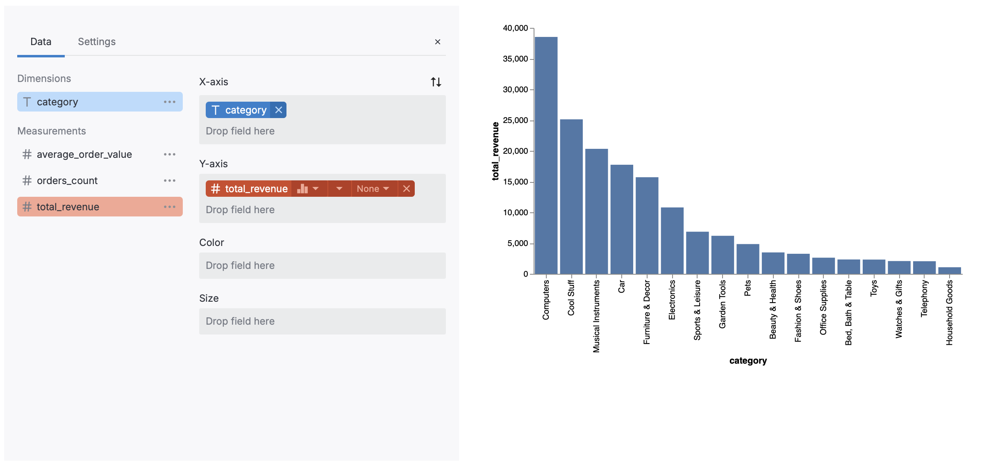Click the hash icon beside orders_count measurement

coord(26,180)
